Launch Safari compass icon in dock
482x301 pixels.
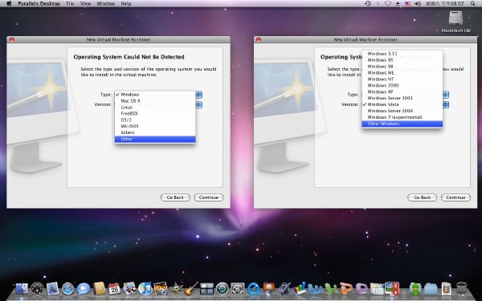point(68,289)
